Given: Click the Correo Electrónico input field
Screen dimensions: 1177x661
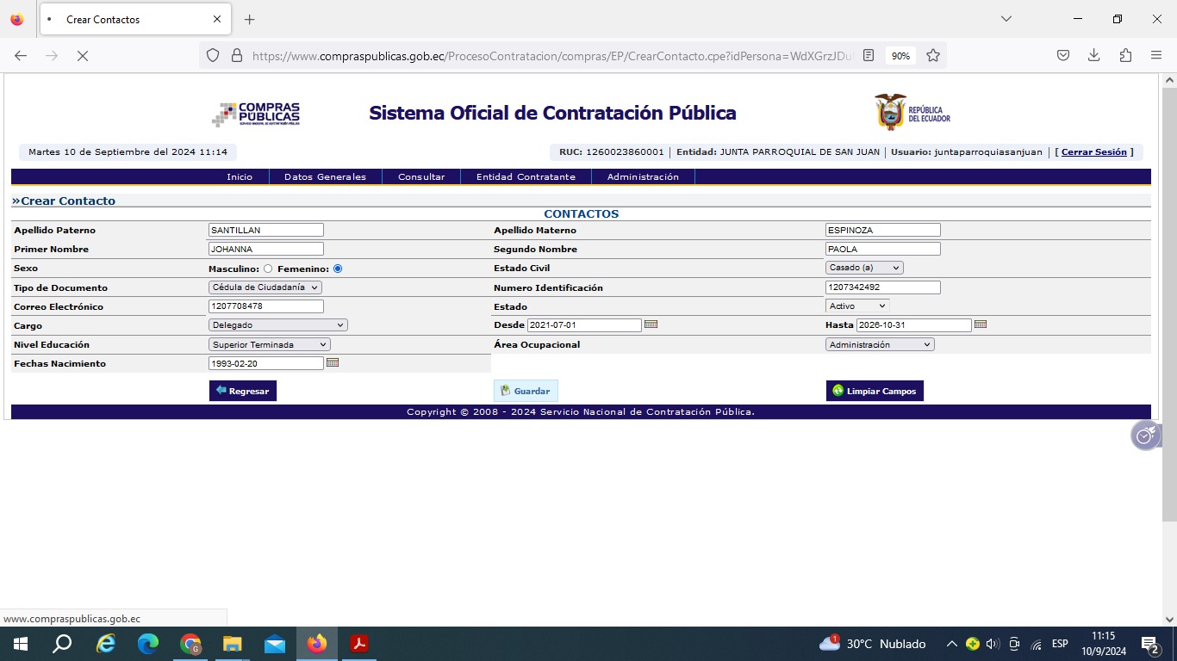Looking at the screenshot, I should (x=266, y=306).
